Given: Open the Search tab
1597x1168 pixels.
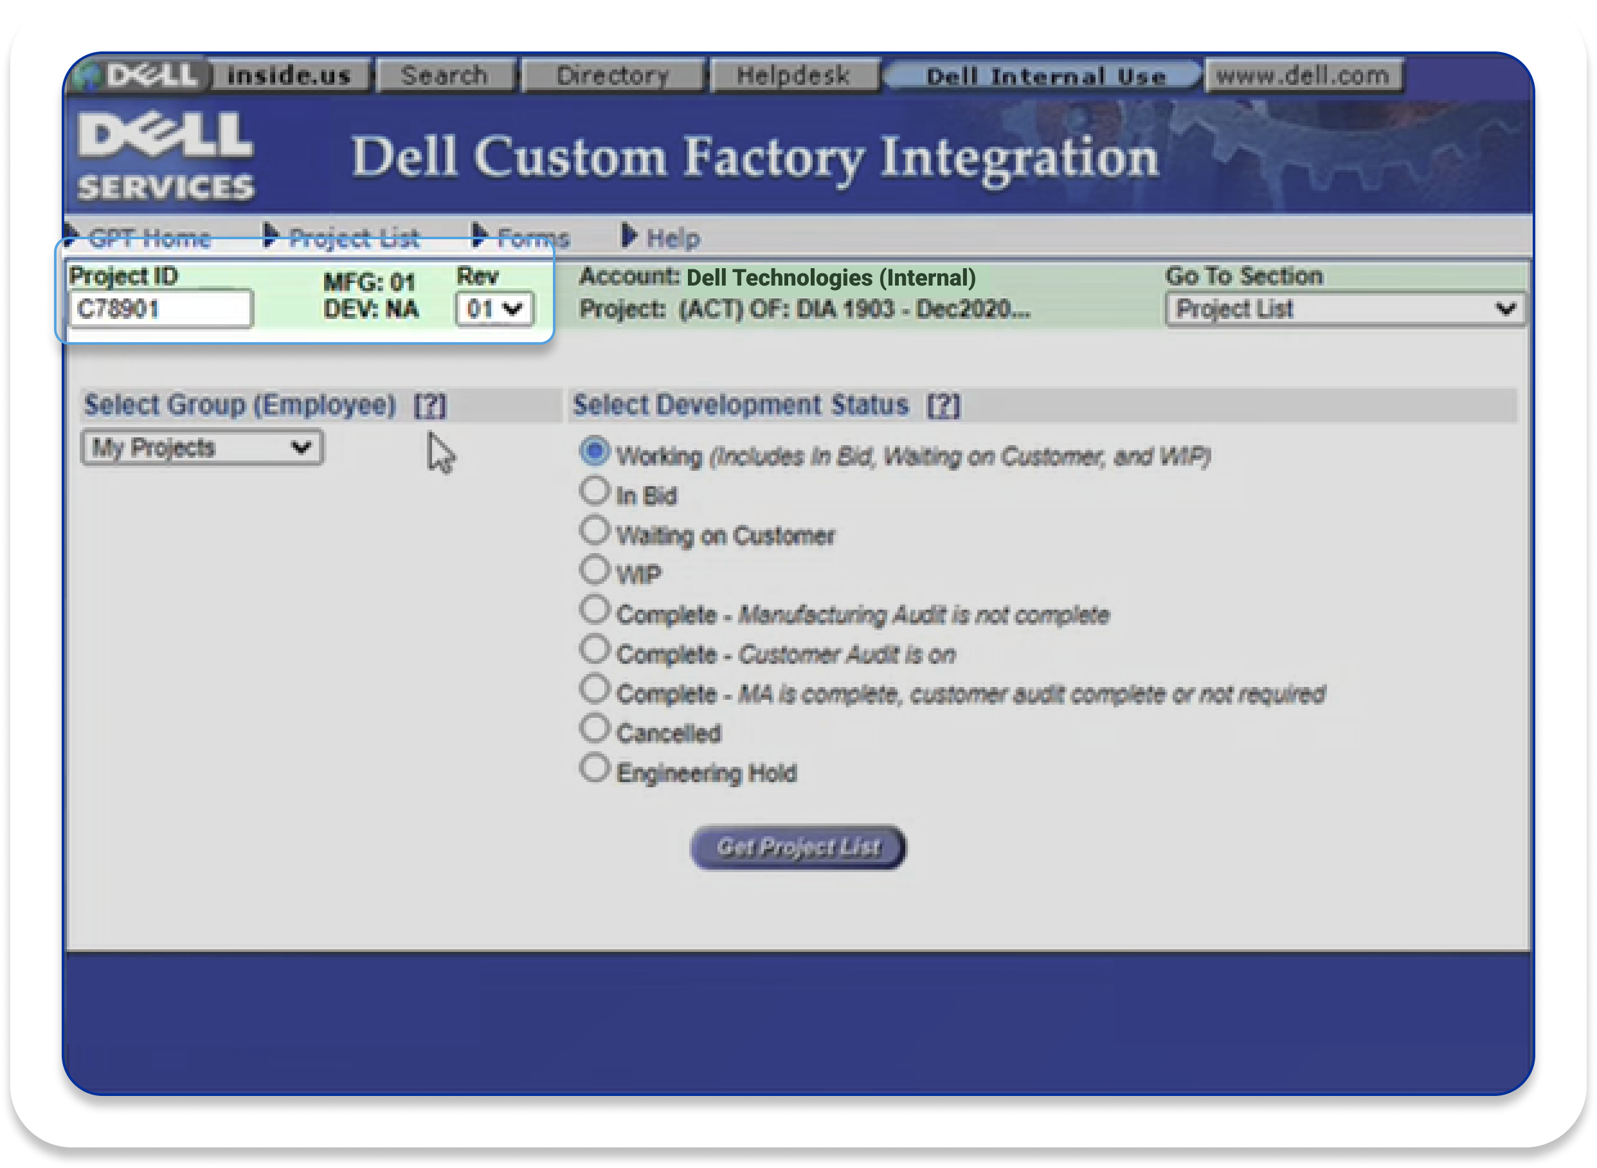Looking at the screenshot, I should coord(445,75).
